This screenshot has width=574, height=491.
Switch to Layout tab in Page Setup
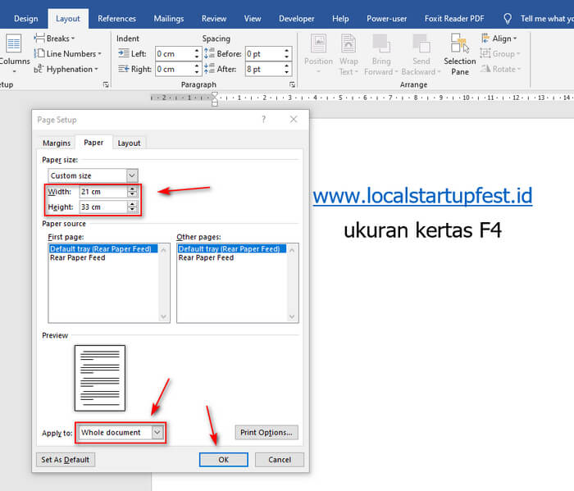[129, 143]
